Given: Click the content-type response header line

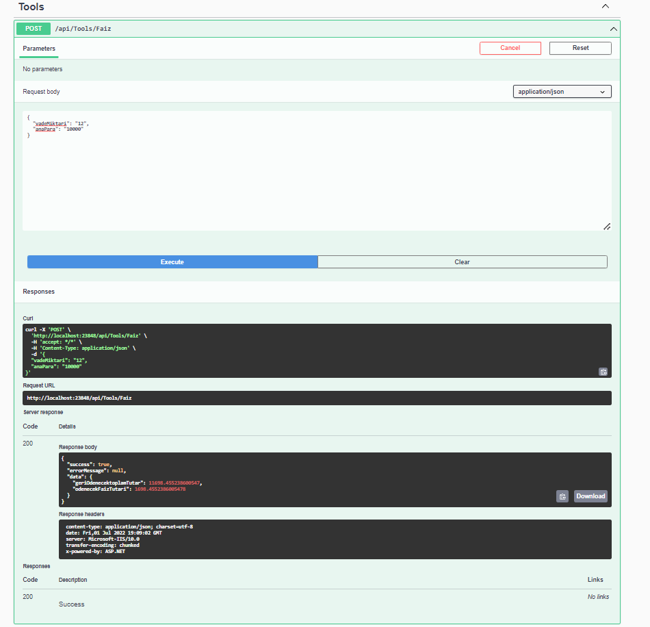Looking at the screenshot, I should [129, 526].
